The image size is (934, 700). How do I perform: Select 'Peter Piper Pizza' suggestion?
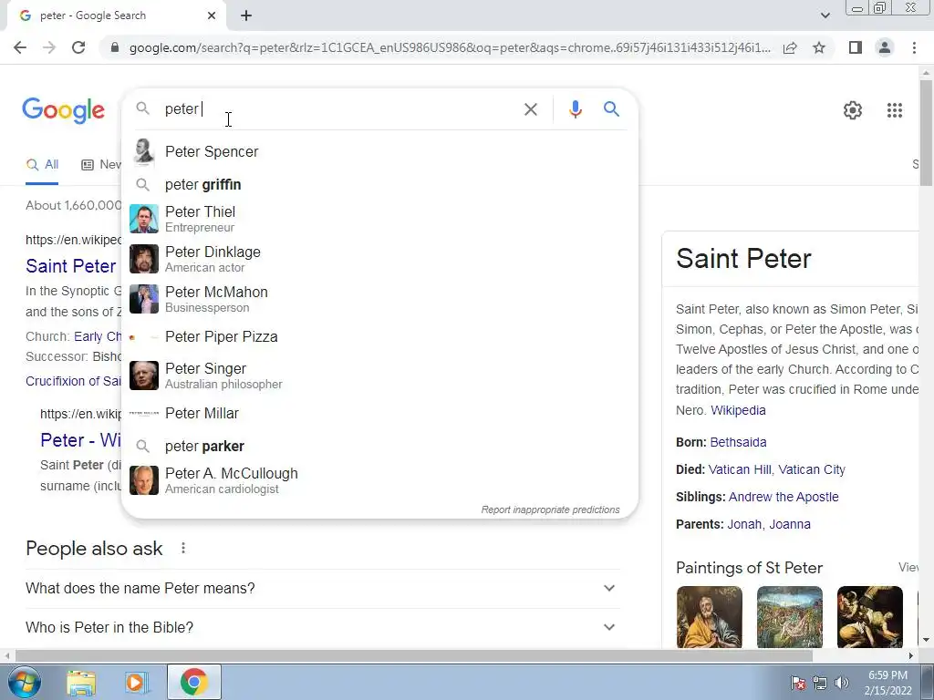(379, 337)
